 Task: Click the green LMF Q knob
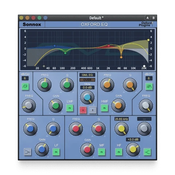pos(67,85)
